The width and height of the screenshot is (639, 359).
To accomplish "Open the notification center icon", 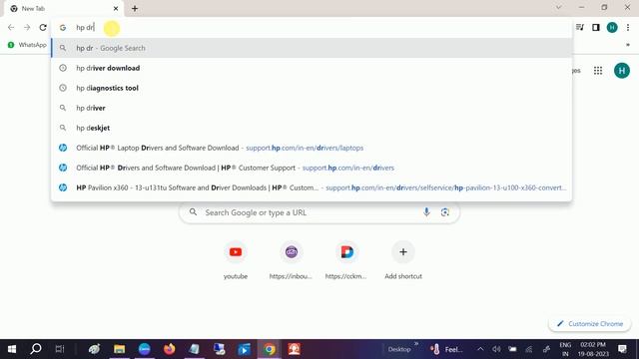I will coord(622,349).
